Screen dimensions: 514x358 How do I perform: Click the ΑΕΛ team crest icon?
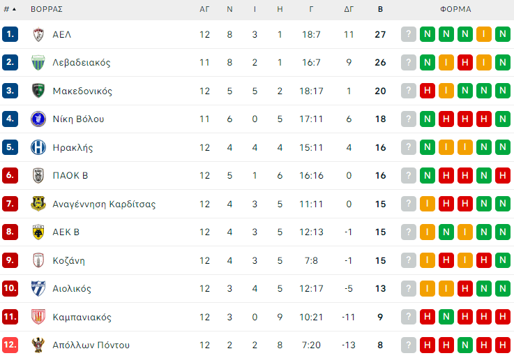click(x=38, y=34)
